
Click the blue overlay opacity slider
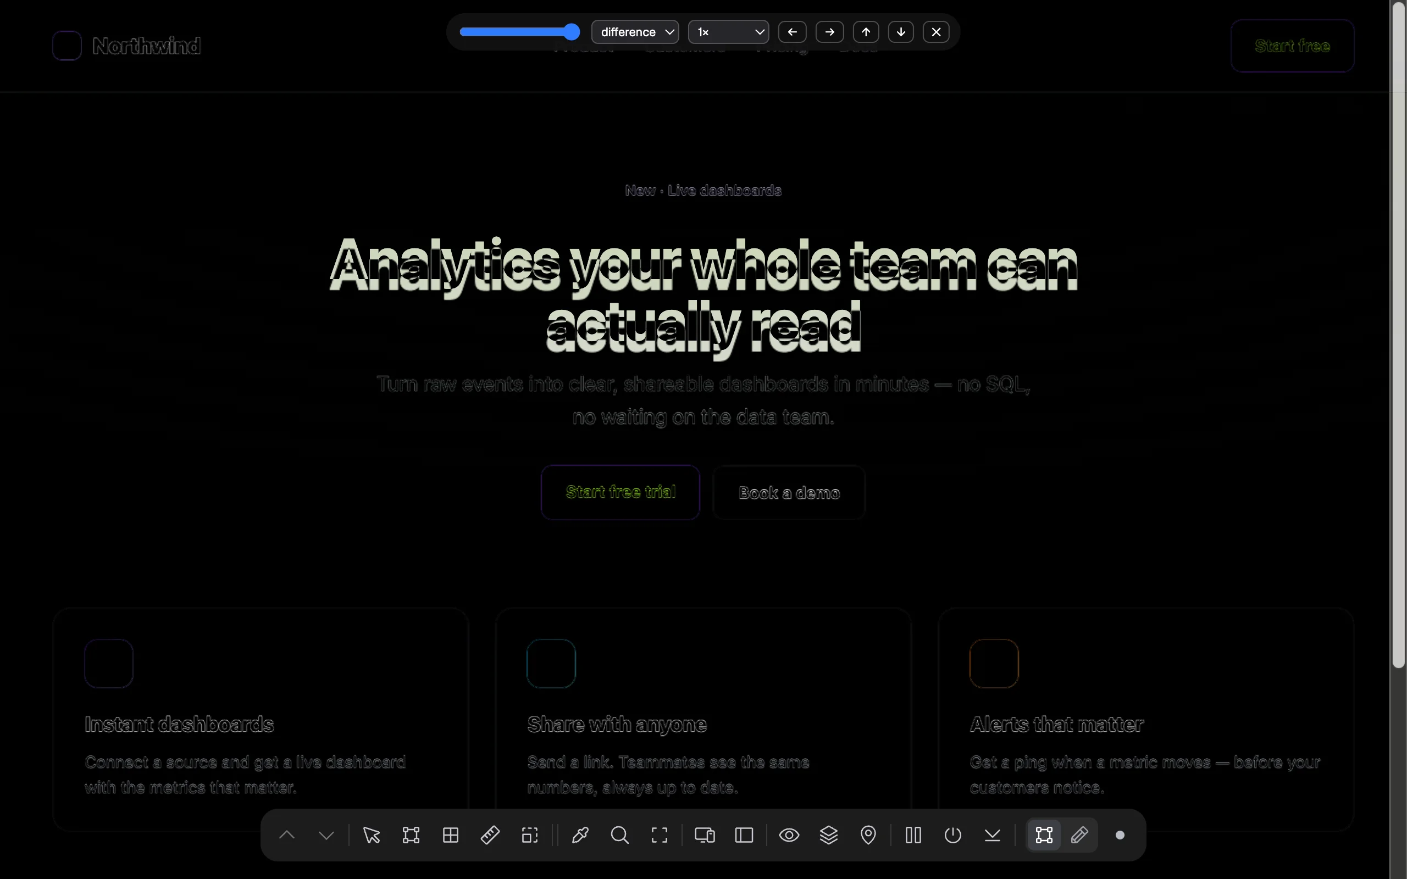tap(520, 32)
